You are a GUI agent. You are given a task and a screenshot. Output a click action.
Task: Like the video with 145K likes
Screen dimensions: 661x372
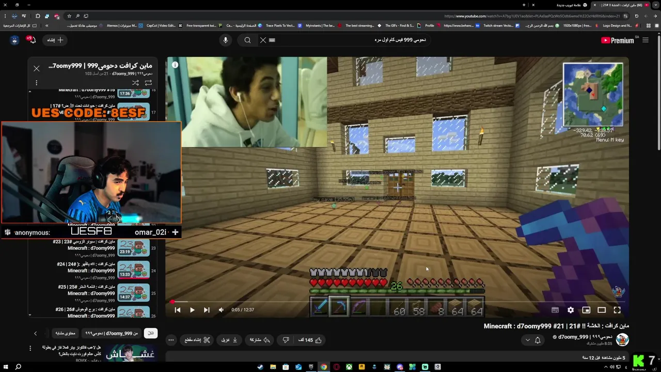(310, 340)
